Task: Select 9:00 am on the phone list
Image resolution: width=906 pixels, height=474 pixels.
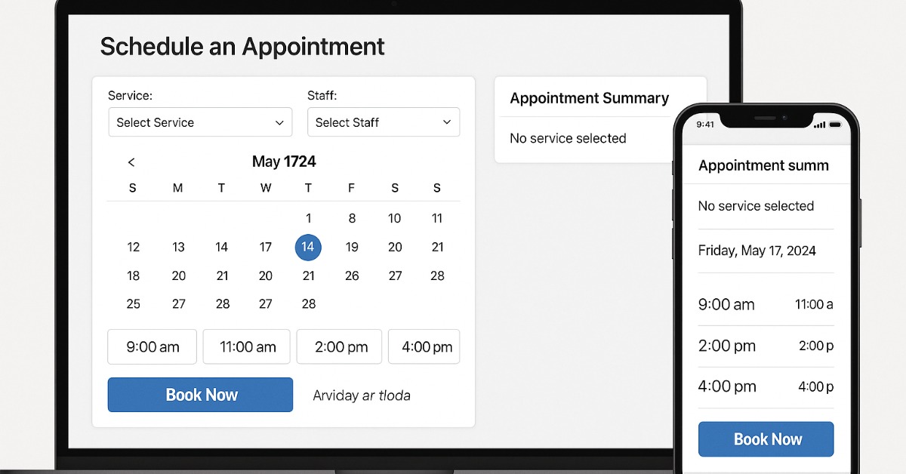Action: coord(726,305)
